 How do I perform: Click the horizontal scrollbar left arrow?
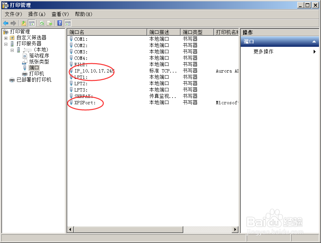pos(71,230)
